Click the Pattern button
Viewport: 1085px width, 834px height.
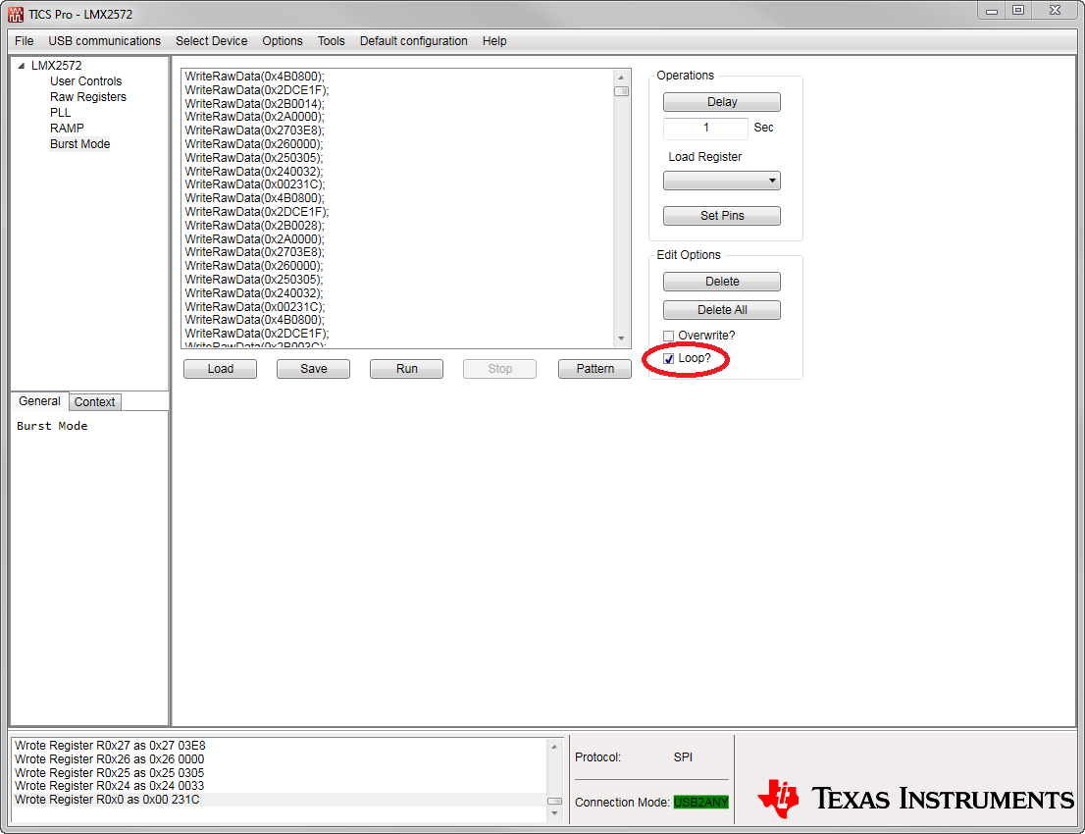[595, 369]
